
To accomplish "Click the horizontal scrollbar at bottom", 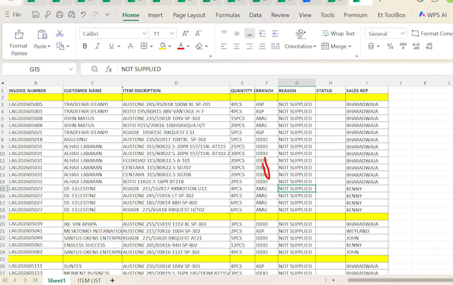I will [x=400, y=280].
